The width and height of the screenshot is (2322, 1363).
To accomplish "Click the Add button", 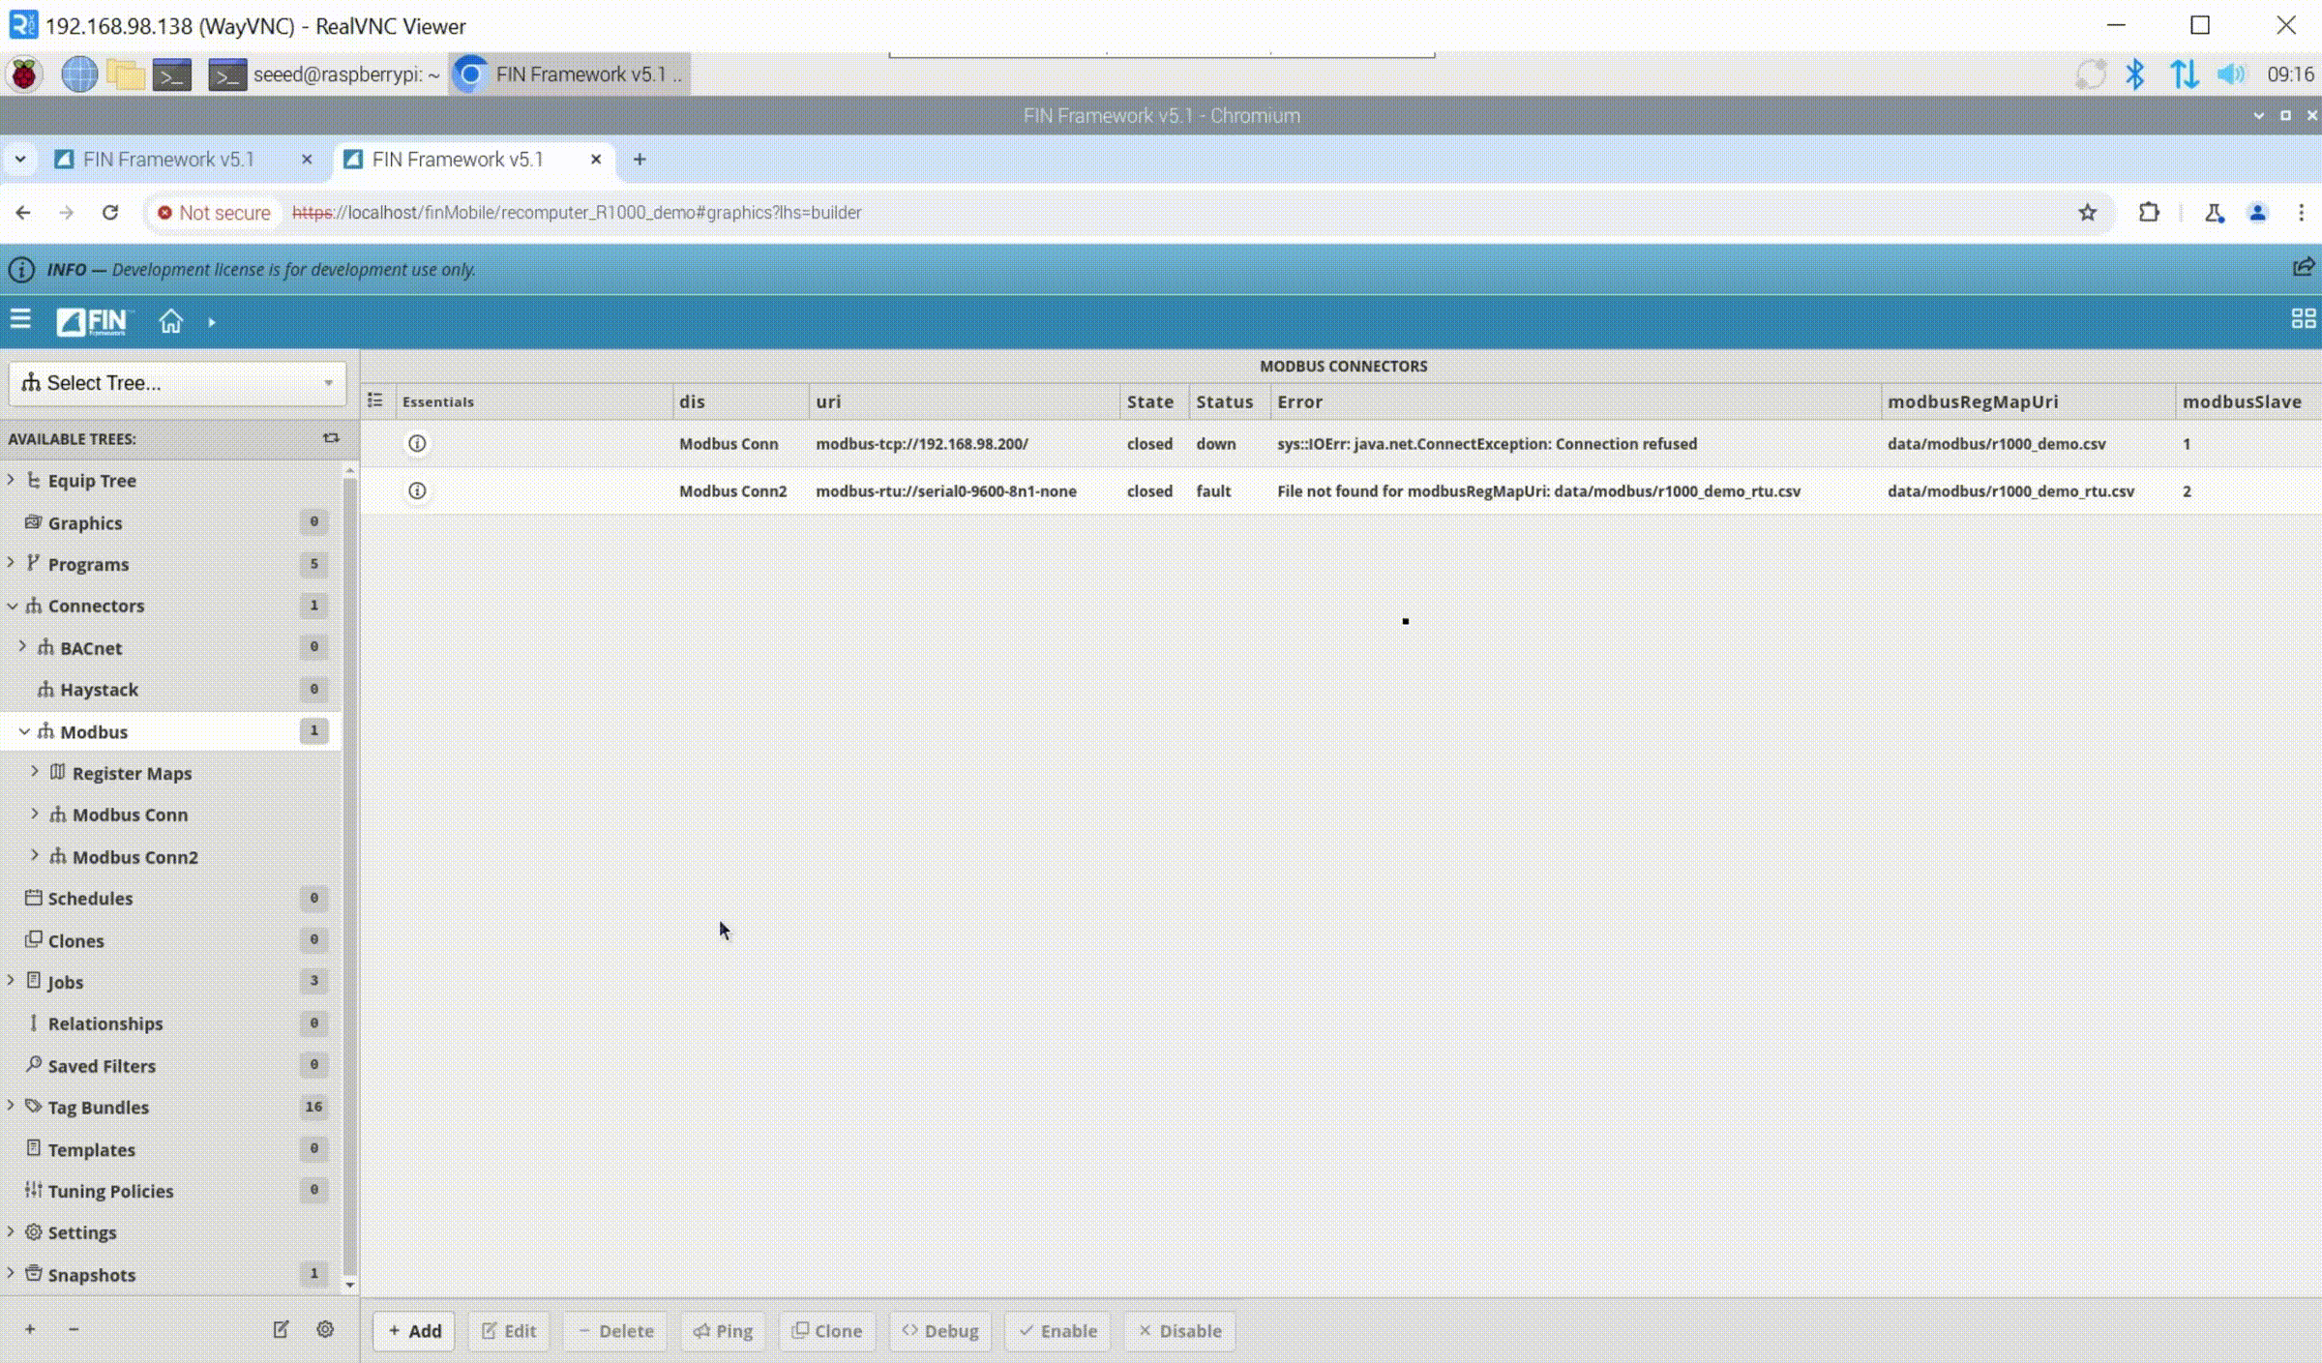I will 414,1331.
